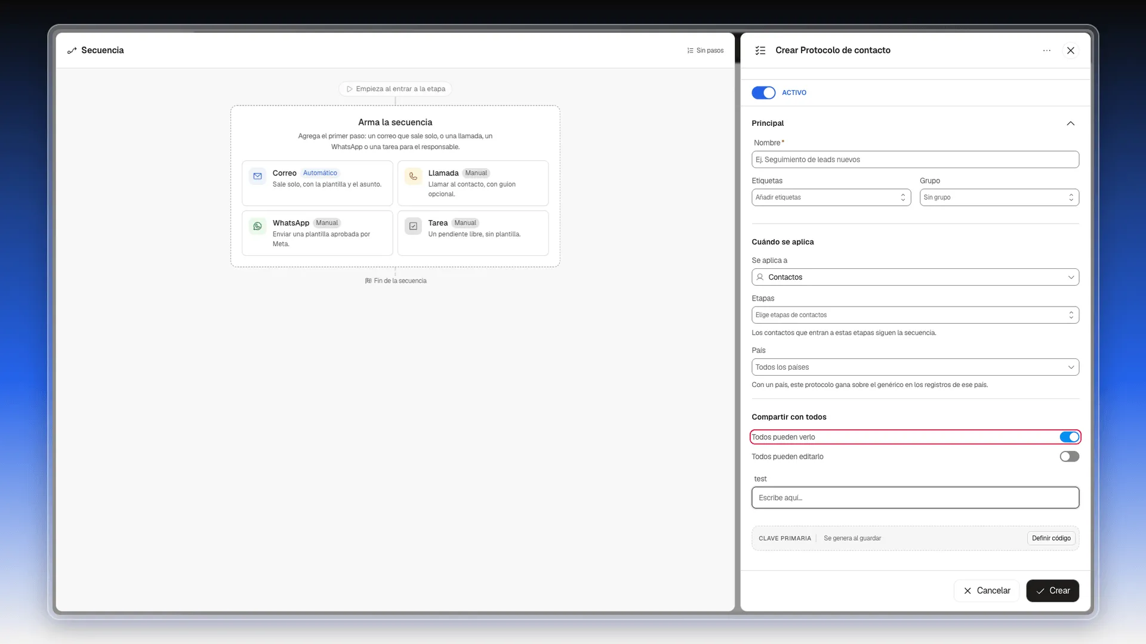
Task: Focus the test 'Escribe aquí...' field
Action: click(x=915, y=498)
